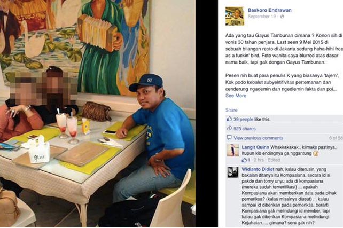Click the 2 hrs comment timestamp

259,160
